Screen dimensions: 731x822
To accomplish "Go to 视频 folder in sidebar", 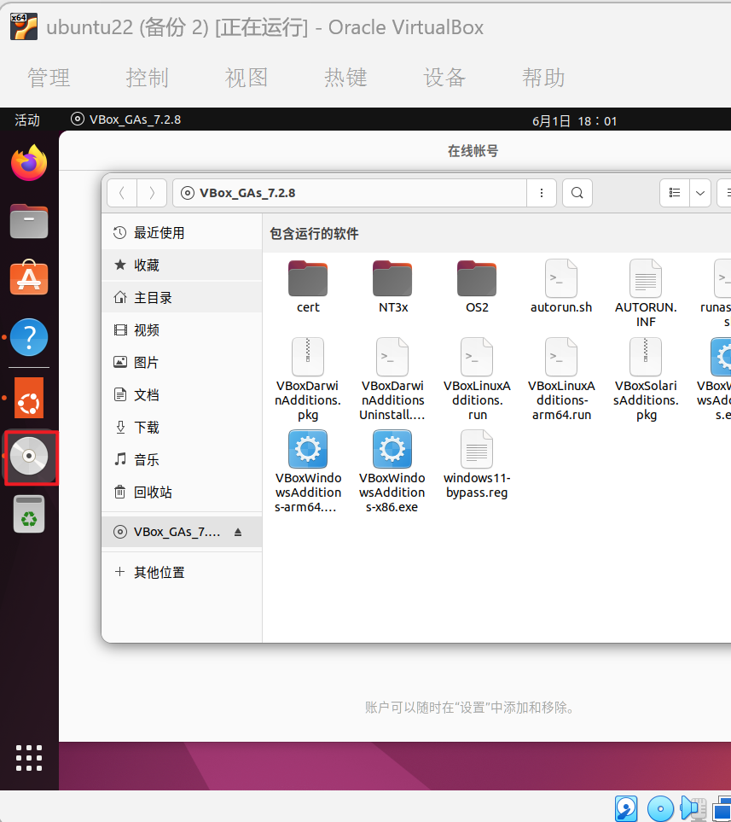I will coord(182,330).
